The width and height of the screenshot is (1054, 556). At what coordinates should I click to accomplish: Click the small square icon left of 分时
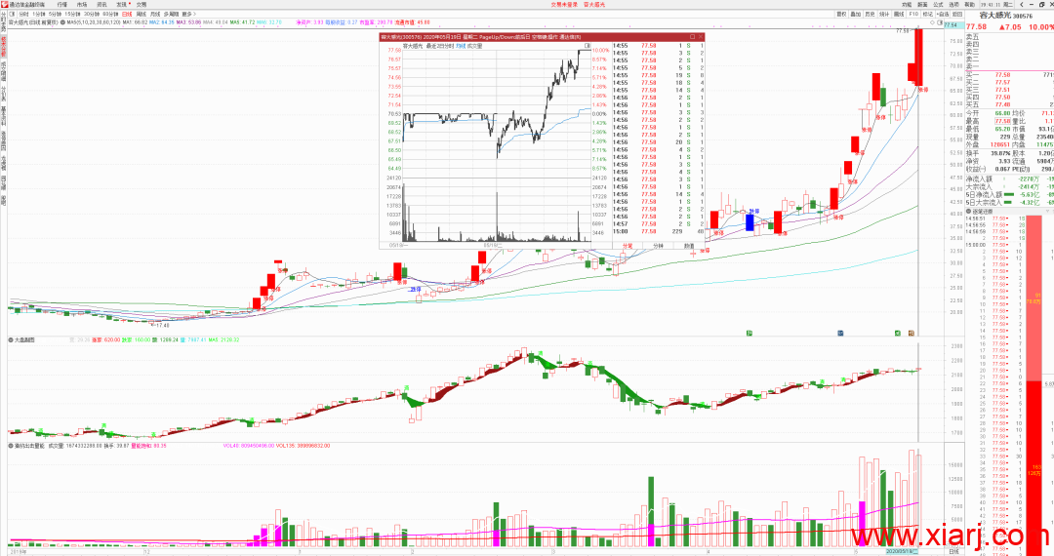click(12, 14)
